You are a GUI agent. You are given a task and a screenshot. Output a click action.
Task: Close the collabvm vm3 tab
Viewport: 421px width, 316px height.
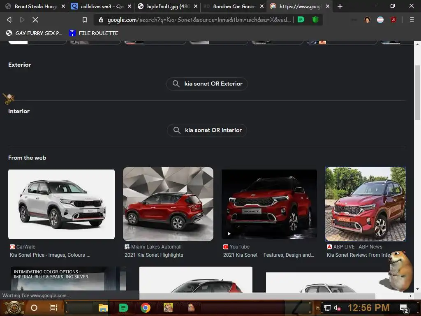pyautogui.click(x=130, y=6)
